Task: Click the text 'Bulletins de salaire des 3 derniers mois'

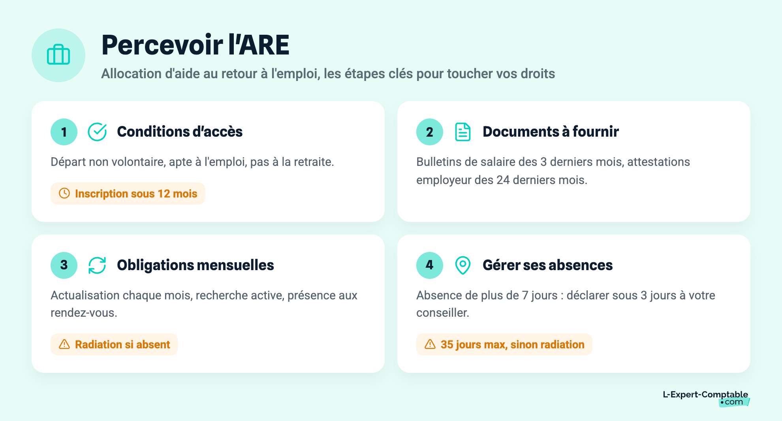Action: point(520,162)
